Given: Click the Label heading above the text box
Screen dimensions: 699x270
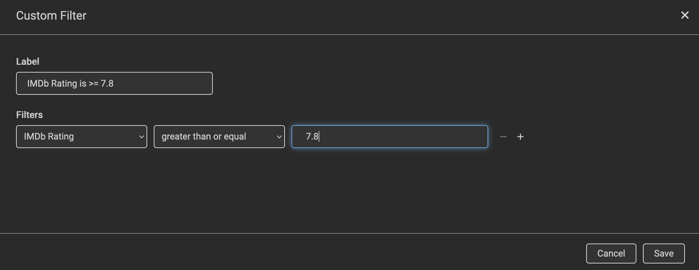Looking at the screenshot, I should point(28,61).
